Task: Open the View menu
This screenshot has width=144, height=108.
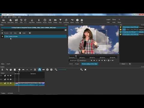Action: (x=9, y=17)
